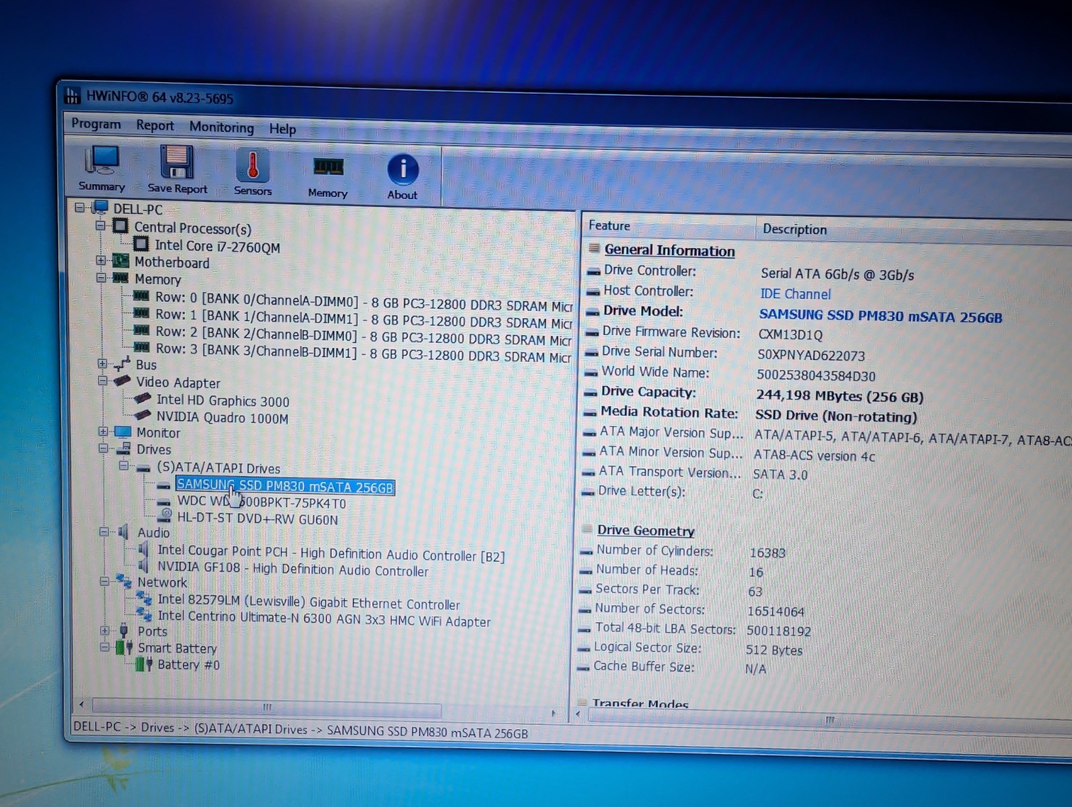Collapse the Network node
Screen dimensions: 1072x807
[x=105, y=581]
